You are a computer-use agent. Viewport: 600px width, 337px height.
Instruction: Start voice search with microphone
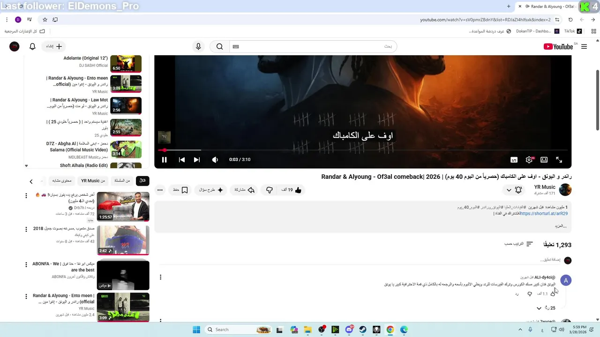tap(198, 46)
